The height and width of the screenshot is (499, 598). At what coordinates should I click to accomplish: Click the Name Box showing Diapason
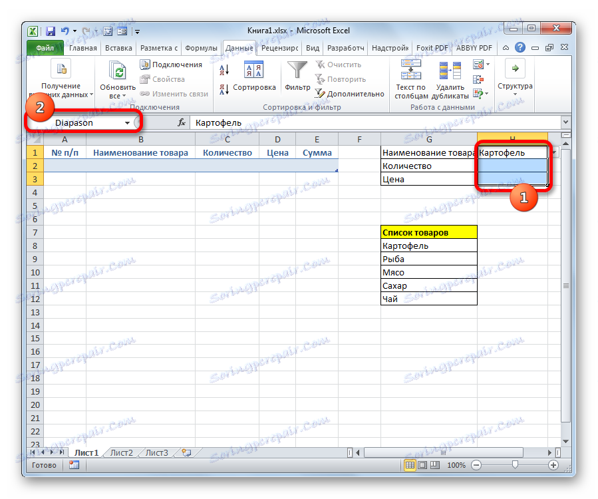click(x=75, y=123)
